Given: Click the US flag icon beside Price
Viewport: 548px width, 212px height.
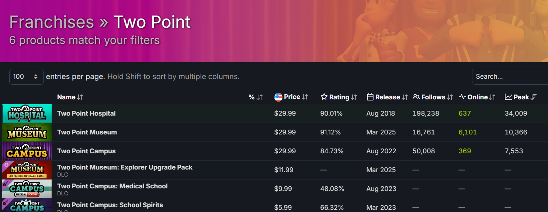Looking at the screenshot, I should [278, 97].
